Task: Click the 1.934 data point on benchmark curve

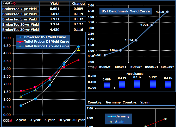Action: pos(136,40)
